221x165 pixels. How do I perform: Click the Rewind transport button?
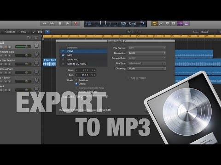coord(44,23)
